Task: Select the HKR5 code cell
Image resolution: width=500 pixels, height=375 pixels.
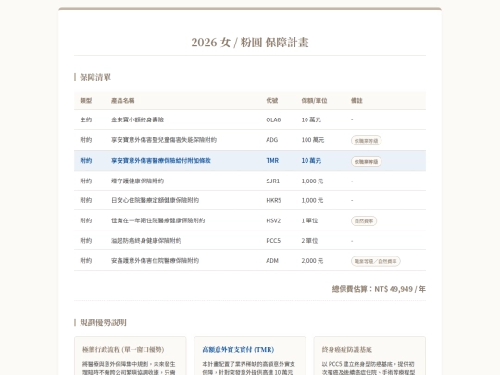Action: pyautogui.click(x=273, y=200)
